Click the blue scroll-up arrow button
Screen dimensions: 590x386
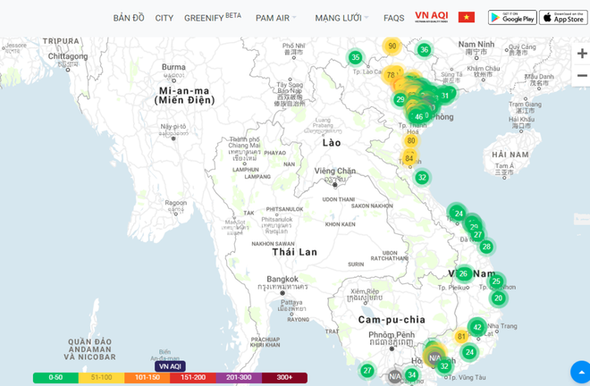[x=579, y=372]
